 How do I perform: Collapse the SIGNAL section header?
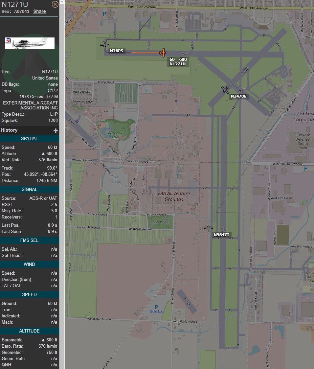tap(30, 189)
